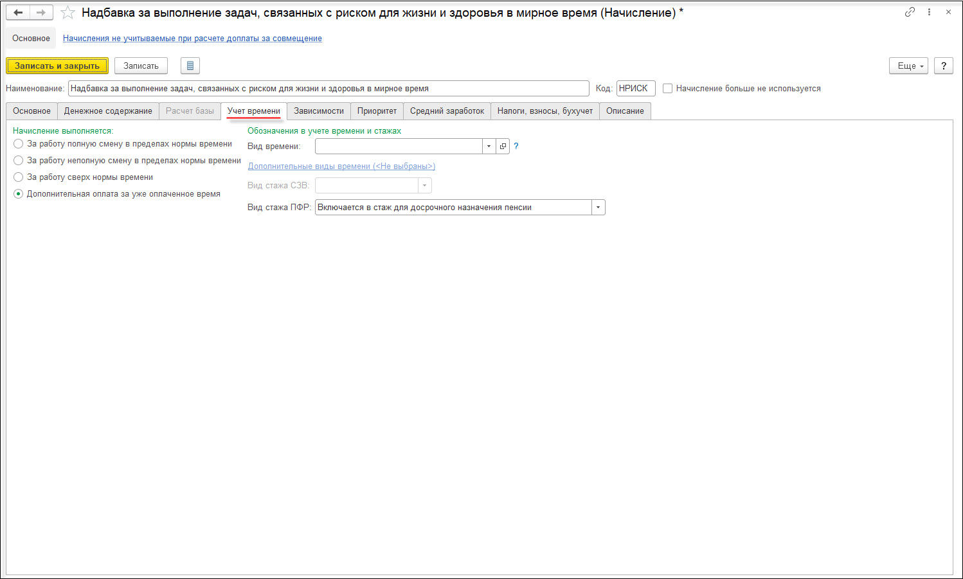Viewport: 963px width, 579px height.
Task: Open Дополнительные виды времени link
Action: (341, 166)
